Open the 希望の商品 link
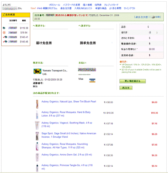Screen dimensions: 168x173 point(101,8)
